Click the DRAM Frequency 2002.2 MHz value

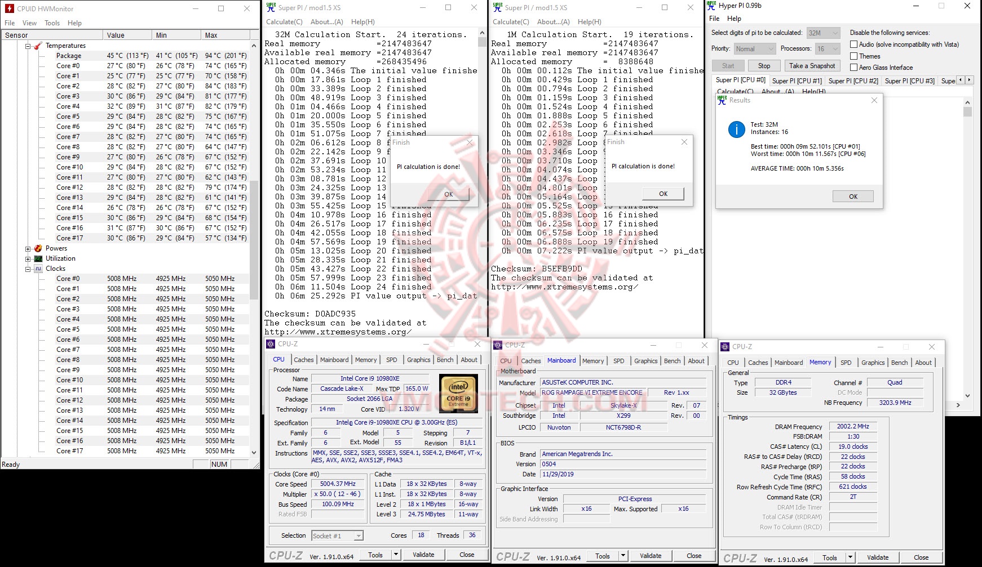pyautogui.click(x=853, y=427)
